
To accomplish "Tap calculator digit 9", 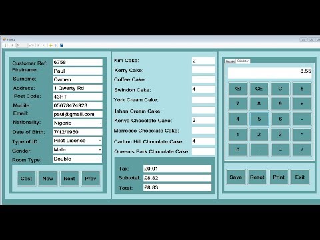I will pos(280,103).
